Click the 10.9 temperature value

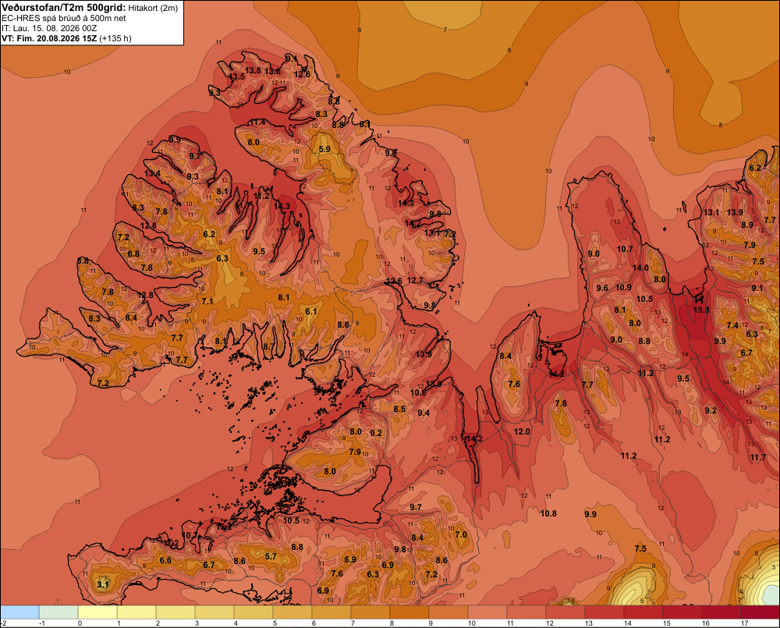[623, 287]
